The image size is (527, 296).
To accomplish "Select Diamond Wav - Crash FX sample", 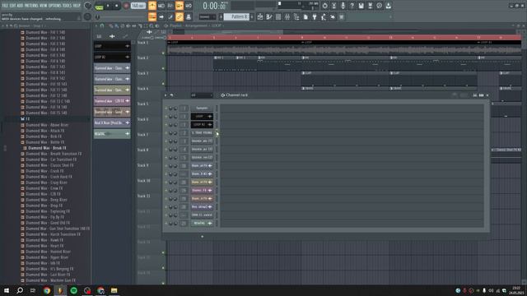I will (x=44, y=171).
